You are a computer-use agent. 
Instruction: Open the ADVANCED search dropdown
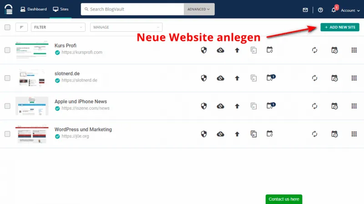pyautogui.click(x=199, y=9)
